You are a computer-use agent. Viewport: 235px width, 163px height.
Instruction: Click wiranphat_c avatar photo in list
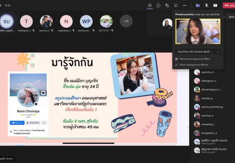tap(197, 124)
